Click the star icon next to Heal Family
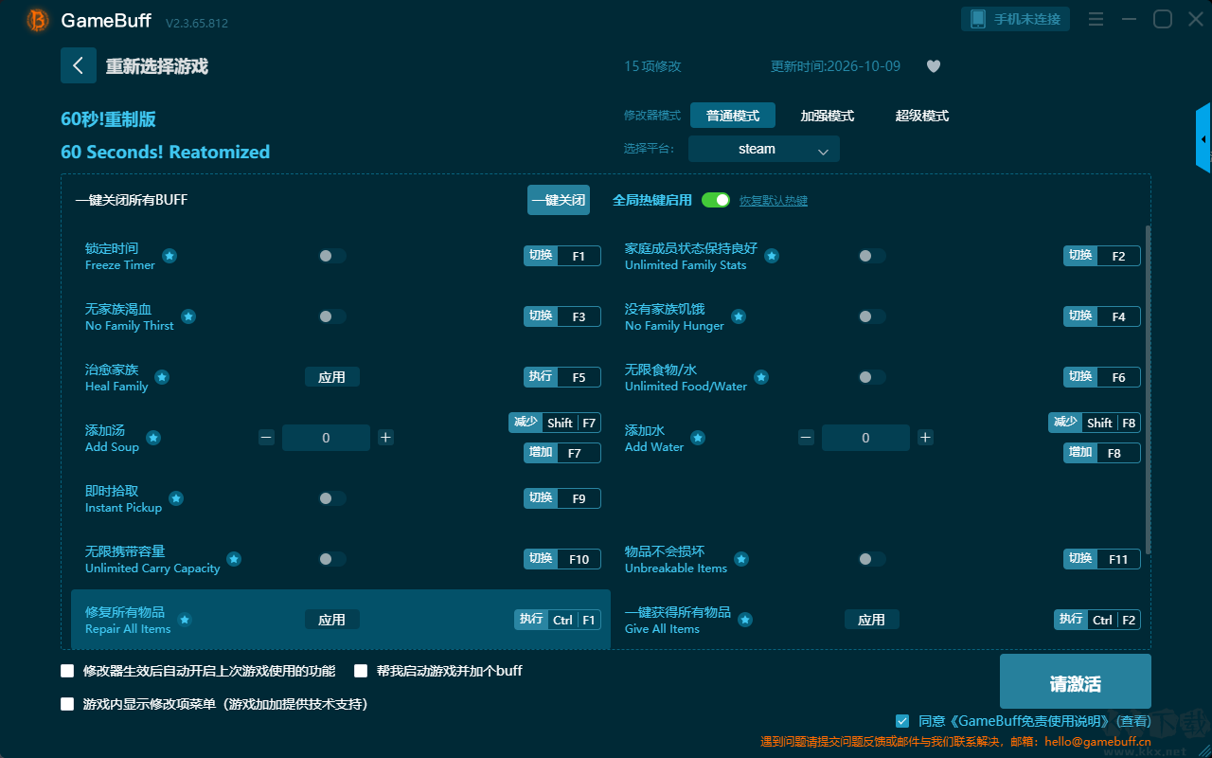Viewport: 1212px width, 758px height. [162, 377]
